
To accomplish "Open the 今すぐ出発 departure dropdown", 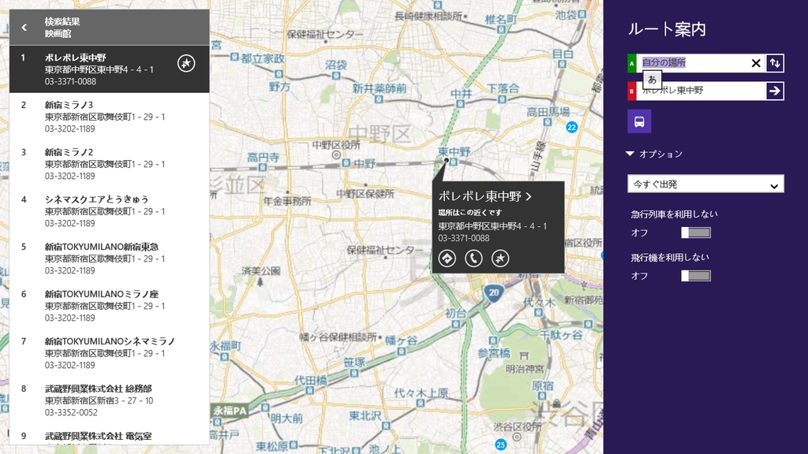I will (705, 184).
